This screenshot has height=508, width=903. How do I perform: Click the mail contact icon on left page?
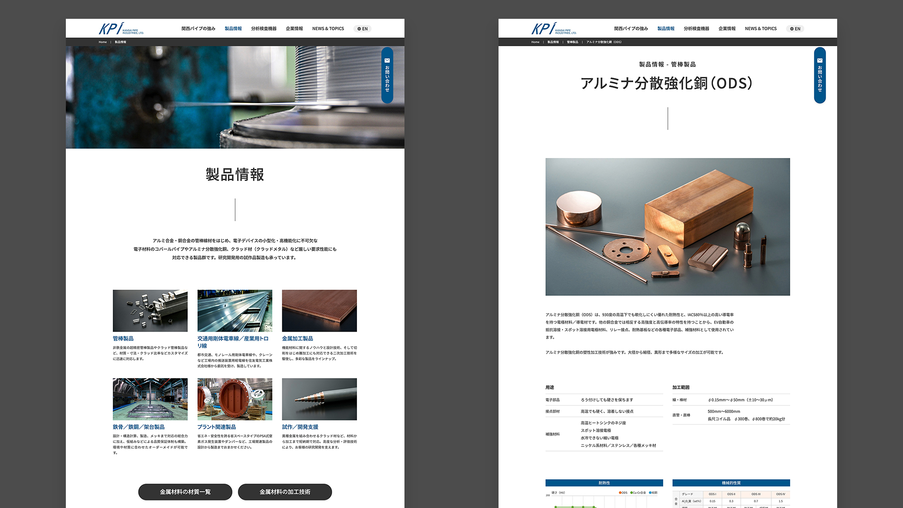(387, 61)
